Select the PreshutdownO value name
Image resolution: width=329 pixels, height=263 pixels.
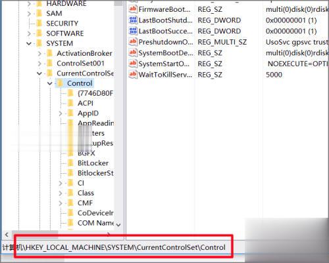tap(166, 42)
